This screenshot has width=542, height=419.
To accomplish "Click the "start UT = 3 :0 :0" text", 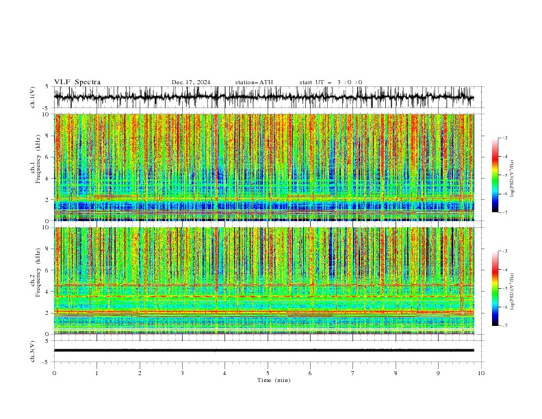I will click(331, 82).
